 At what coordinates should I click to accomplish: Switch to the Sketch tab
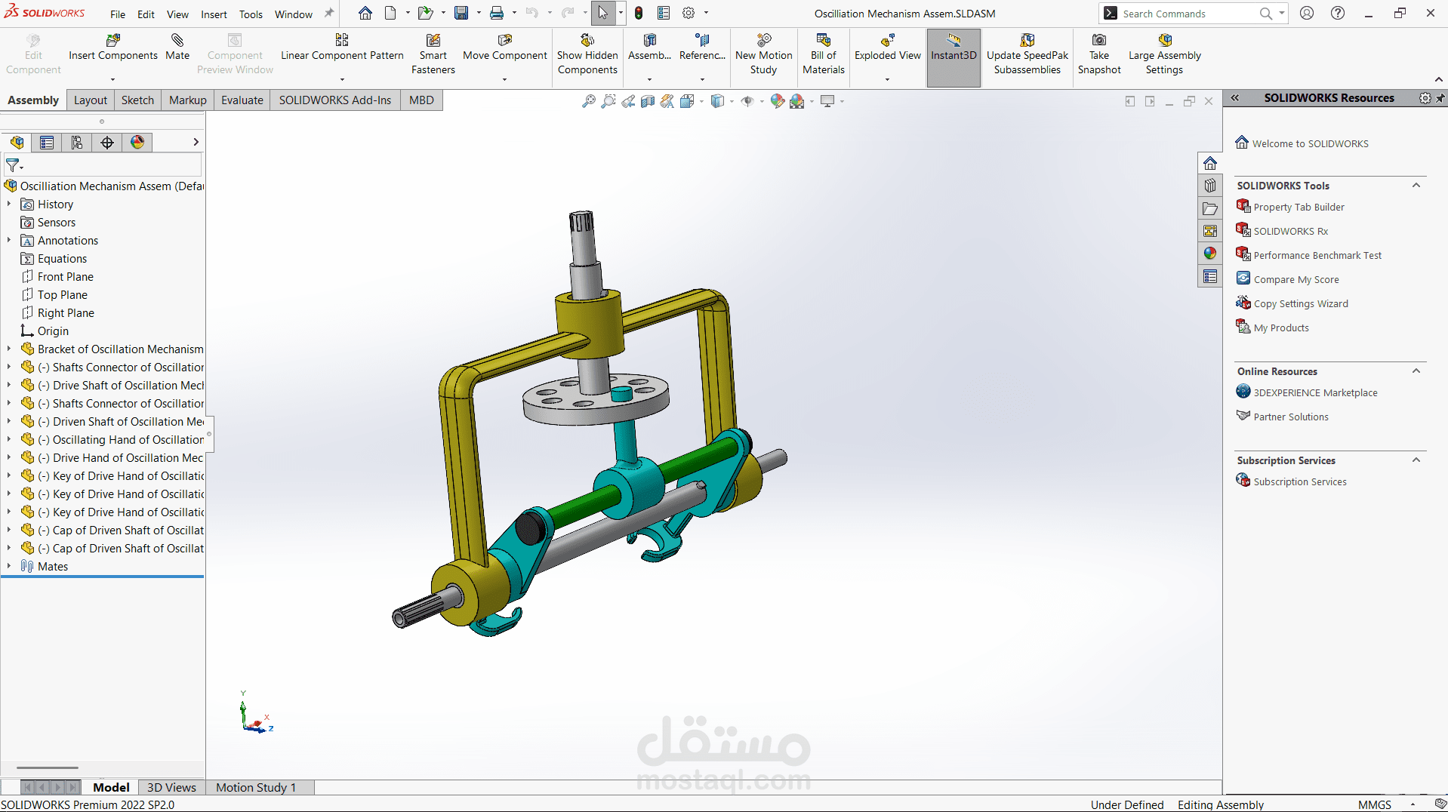pos(137,100)
